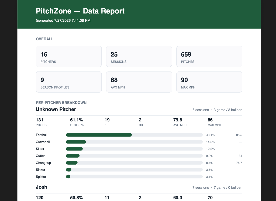The image size is (276, 201).
Task: Click Josh's 60.3 avg MPH value
Action: click(178, 198)
